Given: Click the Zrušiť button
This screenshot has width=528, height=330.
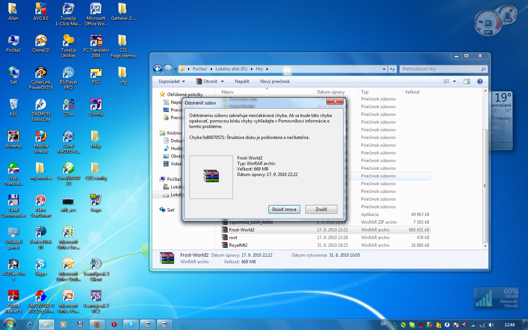Looking at the screenshot, I should click(x=321, y=209).
